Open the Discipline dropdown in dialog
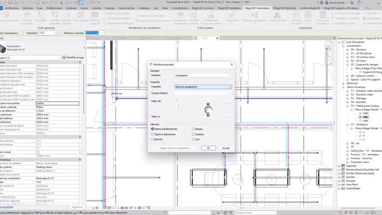Screen dimensions: 382x215 click(203, 75)
